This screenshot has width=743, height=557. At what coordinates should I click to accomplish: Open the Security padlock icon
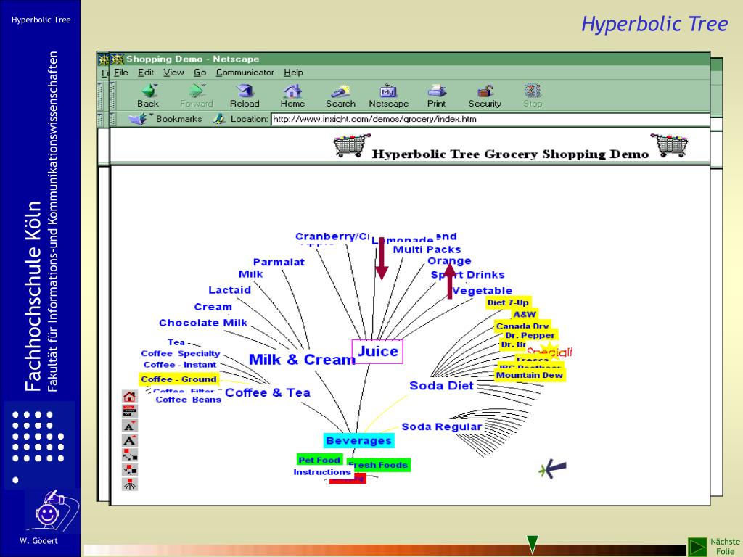tap(485, 91)
